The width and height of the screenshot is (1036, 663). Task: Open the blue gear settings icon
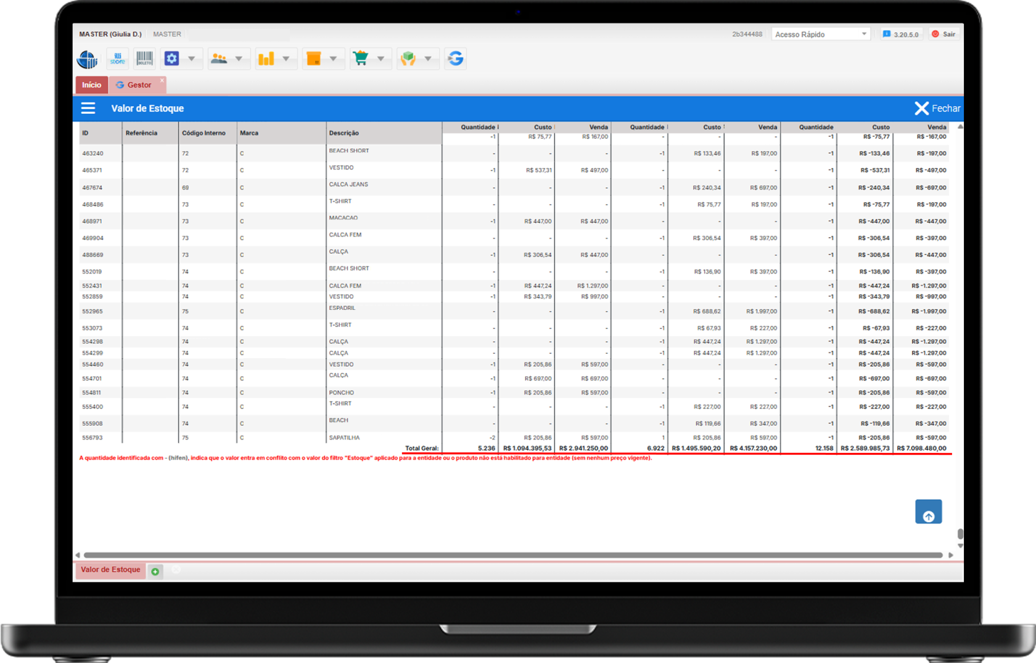pyautogui.click(x=171, y=59)
